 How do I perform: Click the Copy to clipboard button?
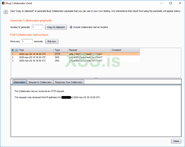(x=56, y=27)
